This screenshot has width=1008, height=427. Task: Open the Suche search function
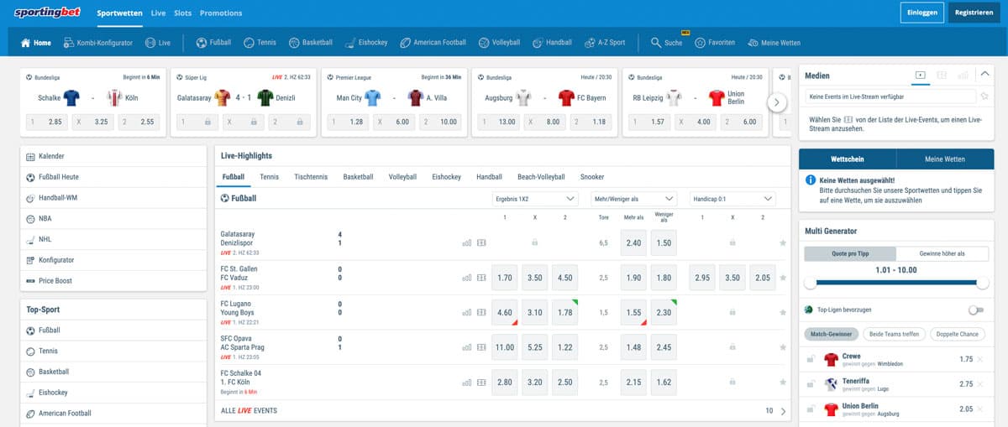(x=667, y=43)
